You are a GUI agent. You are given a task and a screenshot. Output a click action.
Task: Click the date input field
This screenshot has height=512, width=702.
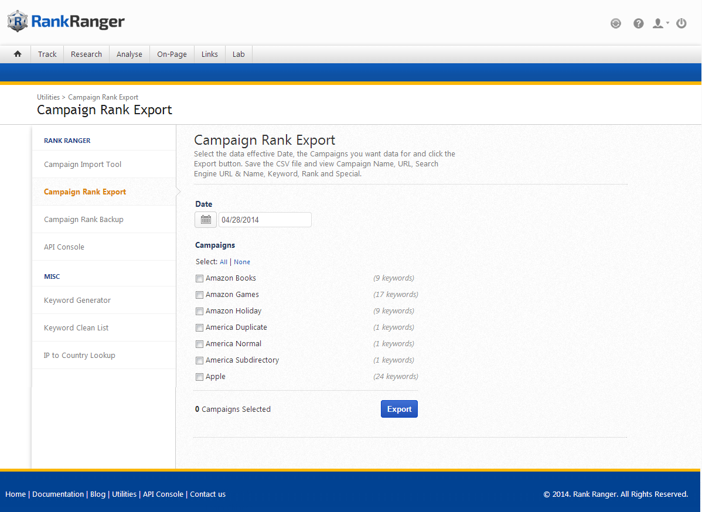point(265,220)
